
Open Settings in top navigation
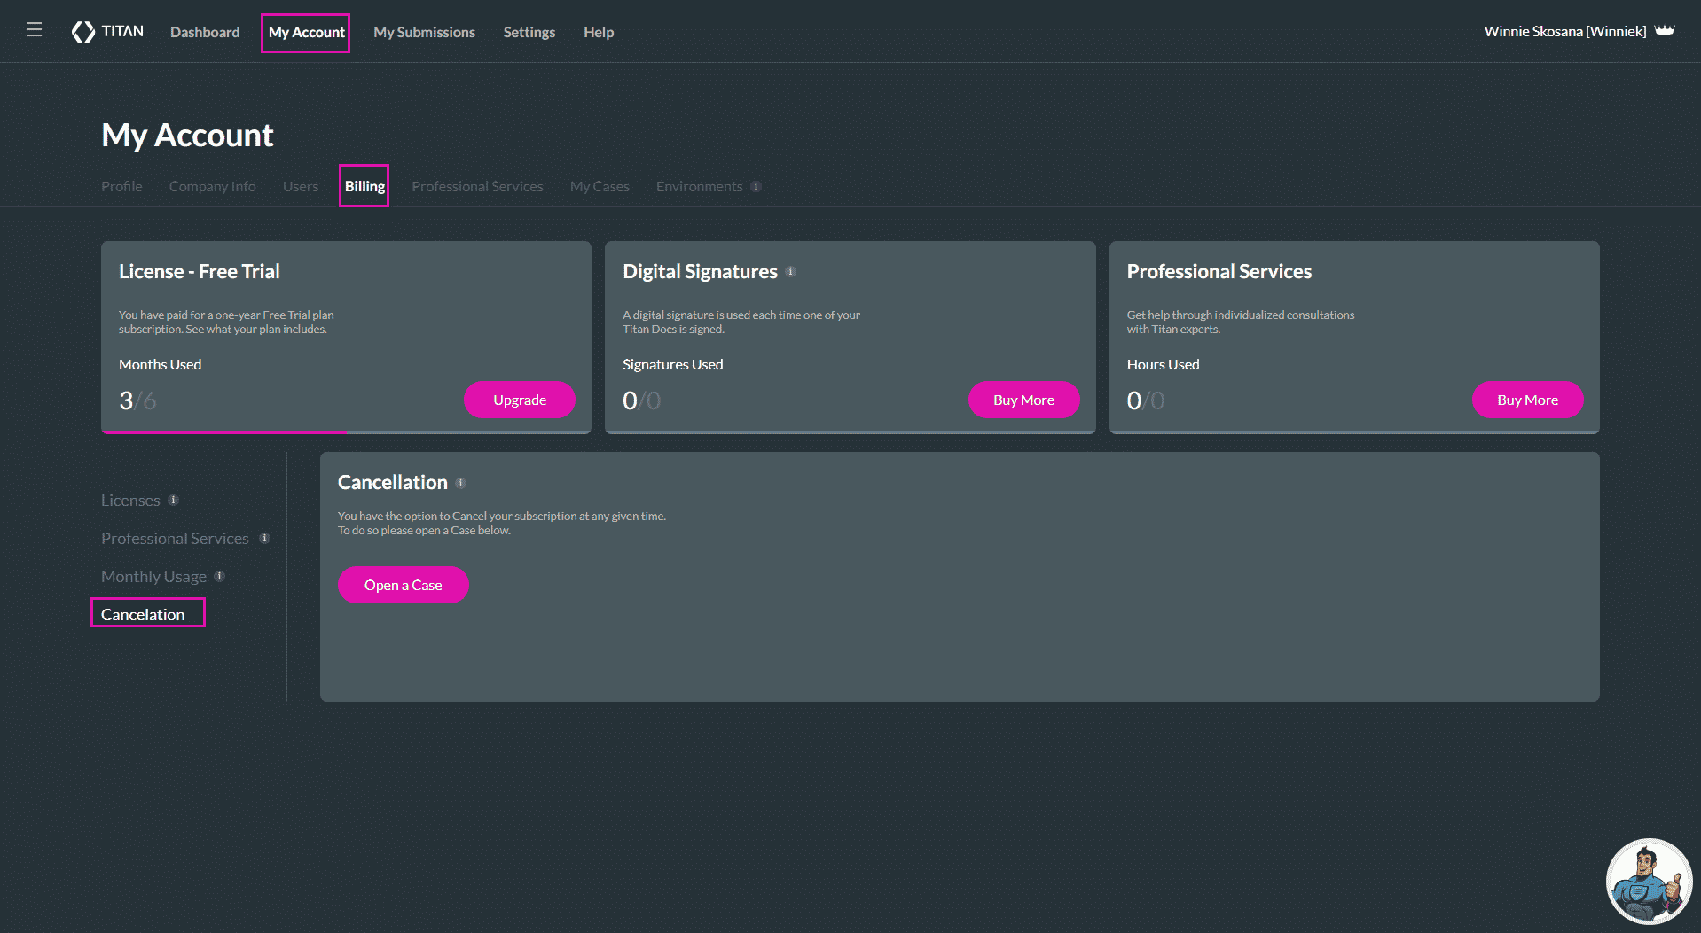(529, 32)
